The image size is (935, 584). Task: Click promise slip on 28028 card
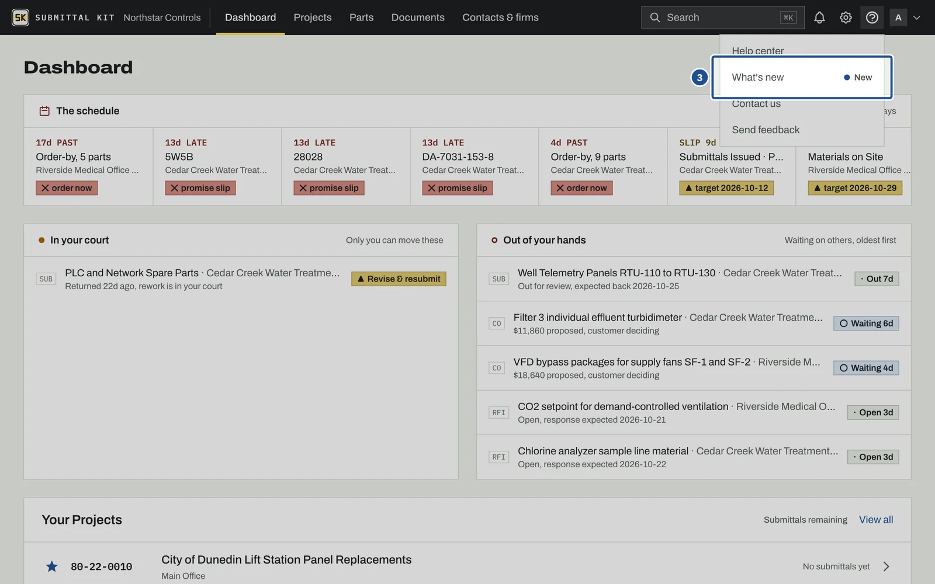pos(329,188)
